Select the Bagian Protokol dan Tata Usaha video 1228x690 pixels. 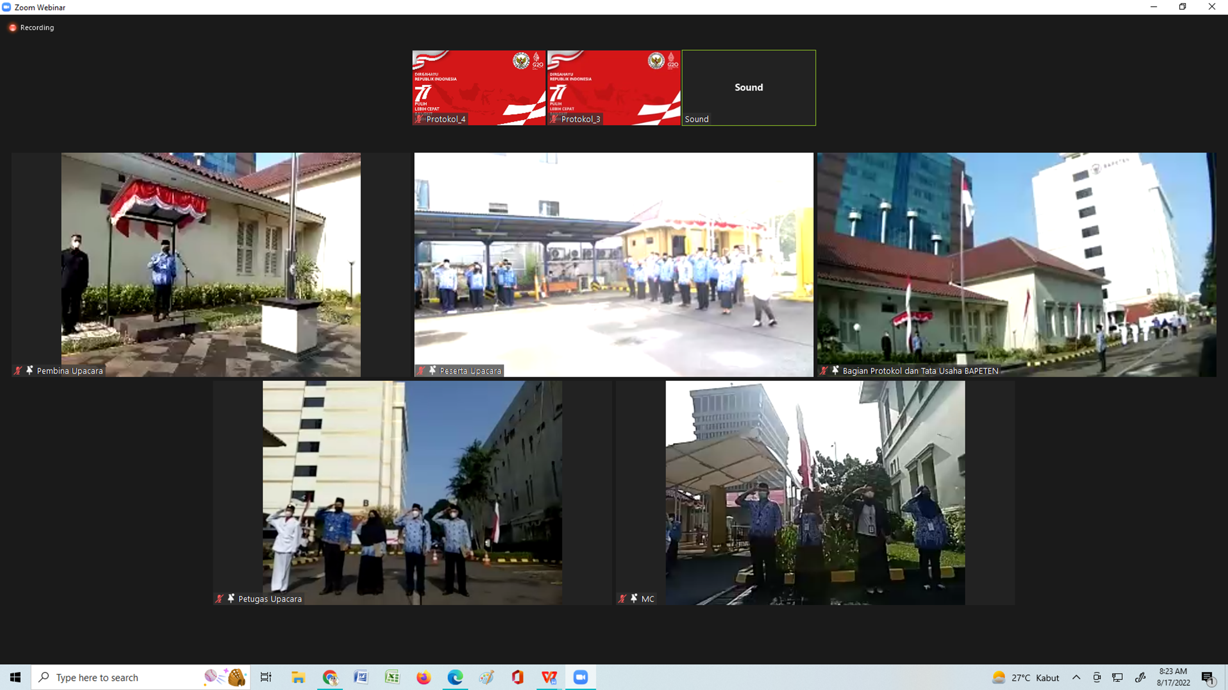coord(1016,264)
